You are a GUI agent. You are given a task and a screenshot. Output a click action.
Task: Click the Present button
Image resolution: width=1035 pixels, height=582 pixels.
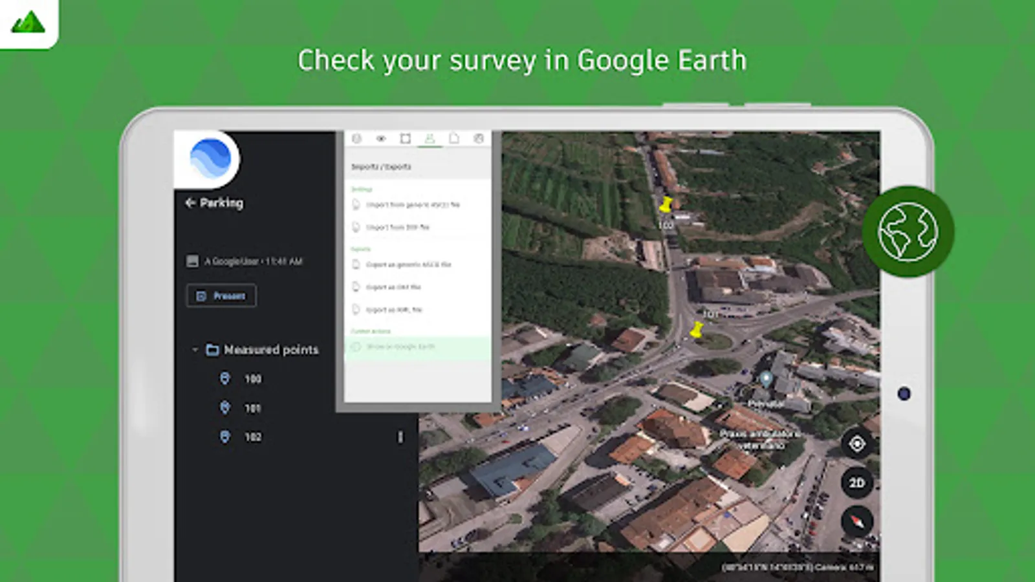click(221, 296)
